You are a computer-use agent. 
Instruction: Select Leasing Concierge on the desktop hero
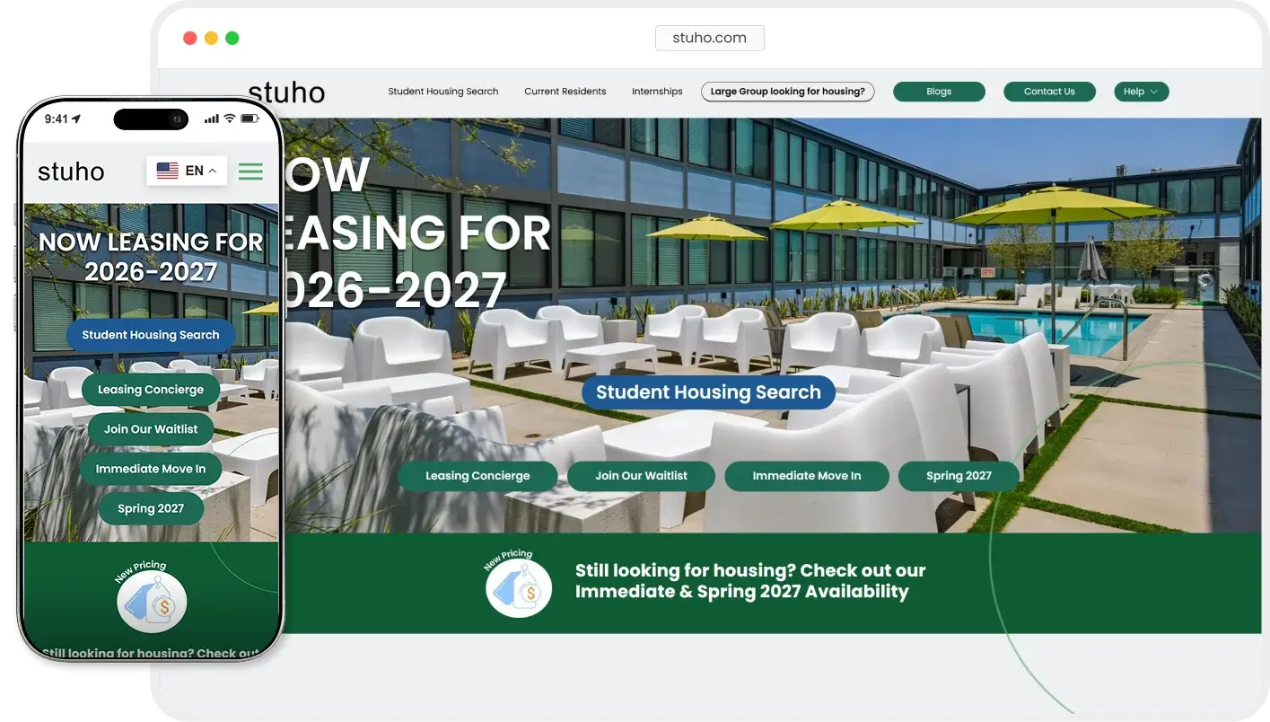477,476
